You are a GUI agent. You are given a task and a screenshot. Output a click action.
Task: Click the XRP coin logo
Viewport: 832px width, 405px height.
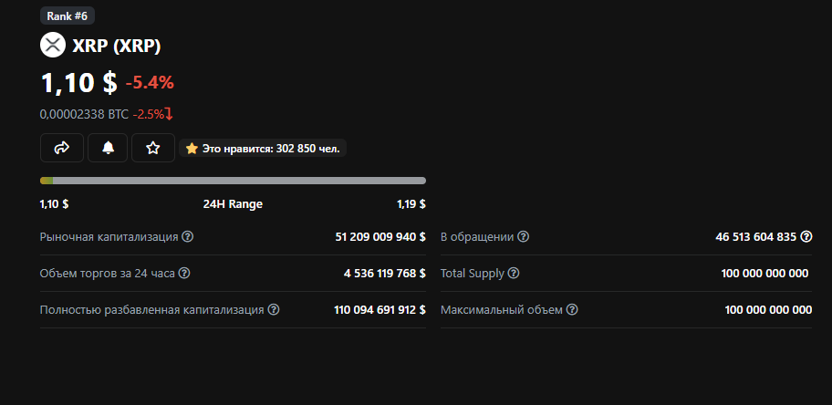point(53,45)
